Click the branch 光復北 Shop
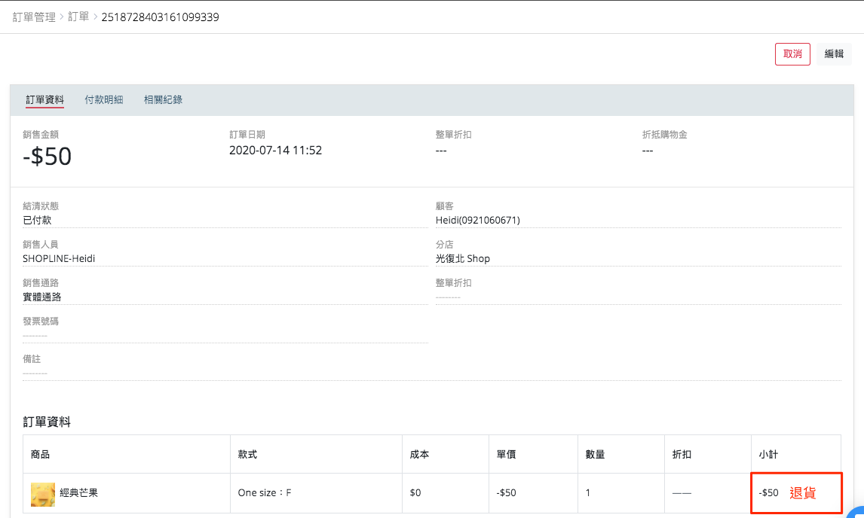864x518 pixels. point(463,259)
